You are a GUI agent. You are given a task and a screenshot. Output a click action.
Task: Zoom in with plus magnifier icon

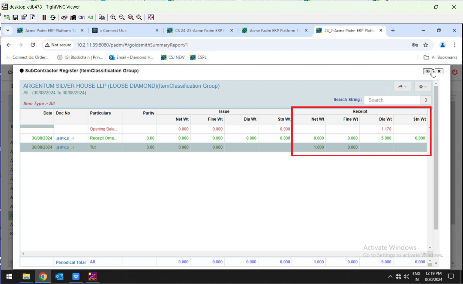coord(113,17)
